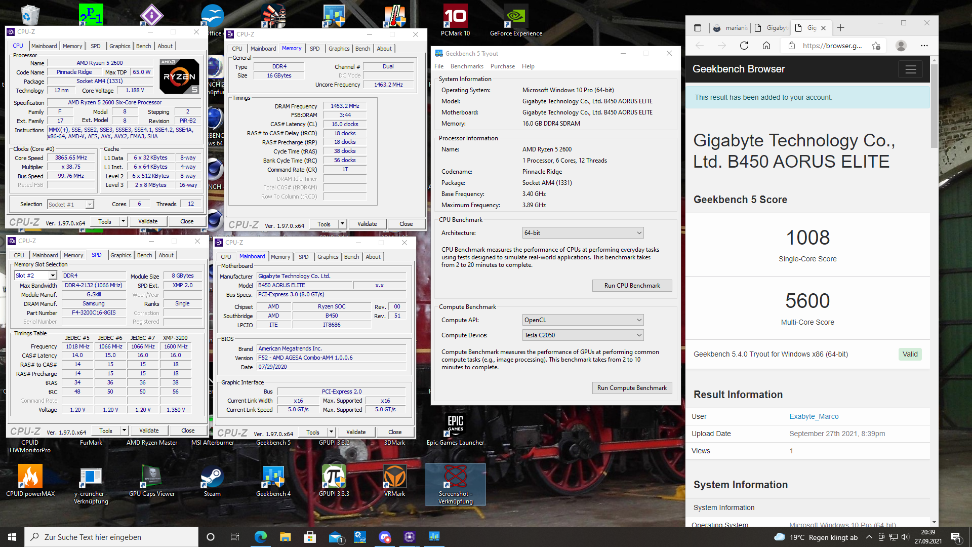Expand Tools arrow in CPU-Z Memory window

342,224
